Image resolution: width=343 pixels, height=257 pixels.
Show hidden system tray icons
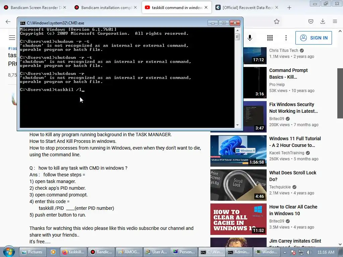tap(285, 252)
